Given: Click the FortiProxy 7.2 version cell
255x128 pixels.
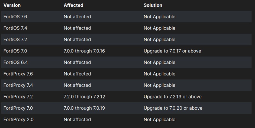Looking at the screenshot, I should (x=18, y=97).
